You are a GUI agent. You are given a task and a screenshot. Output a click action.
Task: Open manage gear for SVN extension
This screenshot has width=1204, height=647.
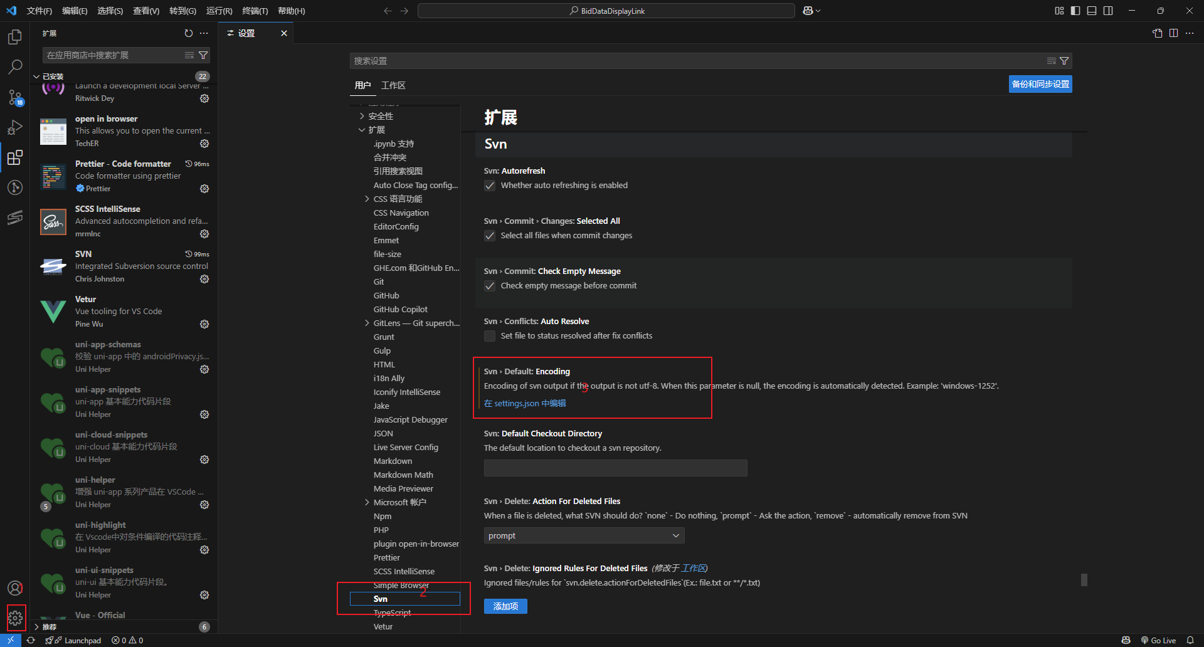pos(204,279)
